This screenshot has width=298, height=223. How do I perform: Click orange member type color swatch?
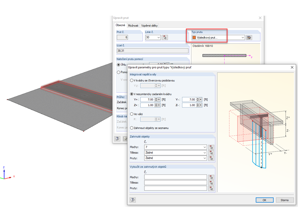[194, 38]
